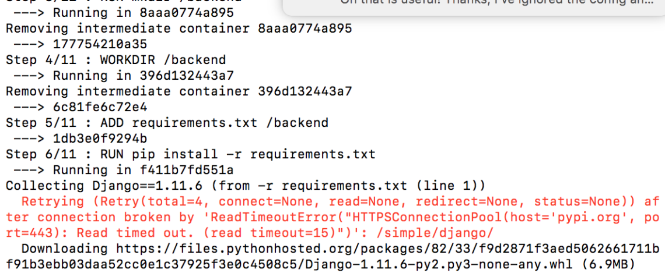Viewport: 665px width, 273px height.
Task: Click 'Read timed out' in the red error
Action: (139, 233)
